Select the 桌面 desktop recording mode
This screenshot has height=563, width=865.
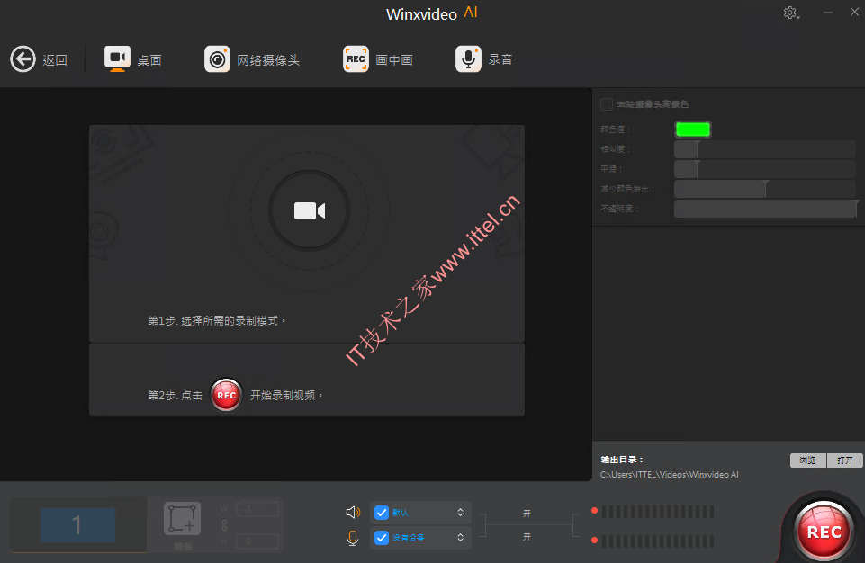pos(133,59)
